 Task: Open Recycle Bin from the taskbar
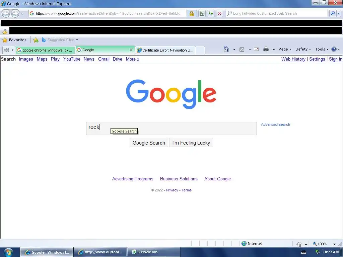coord(153,252)
